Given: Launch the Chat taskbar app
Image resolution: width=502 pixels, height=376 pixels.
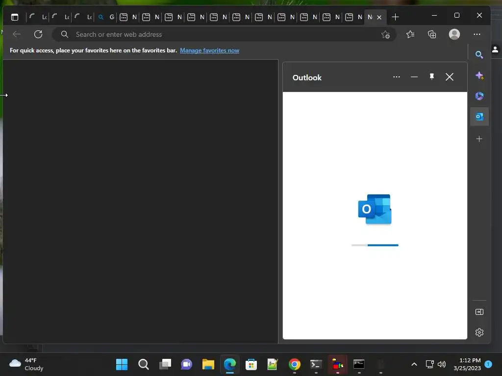Looking at the screenshot, I should tap(186, 364).
